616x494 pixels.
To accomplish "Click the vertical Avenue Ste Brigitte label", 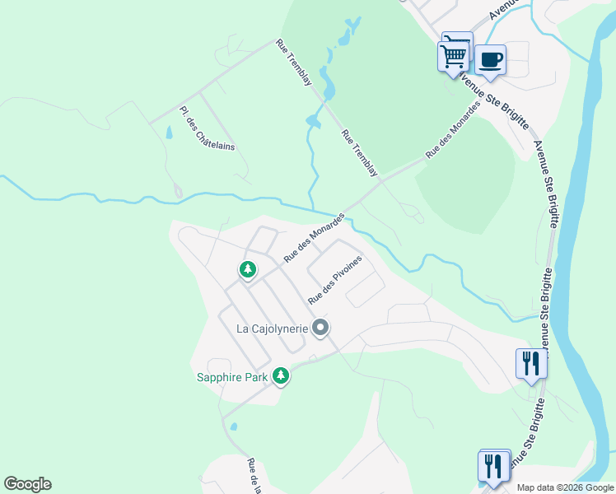I will (x=546, y=184).
